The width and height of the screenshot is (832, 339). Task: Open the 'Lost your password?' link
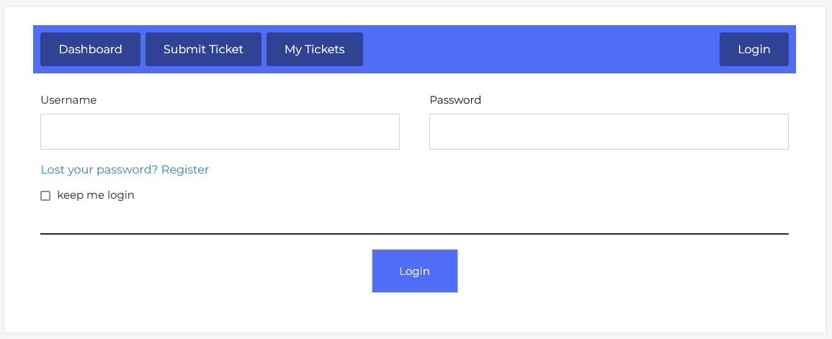[99, 170]
